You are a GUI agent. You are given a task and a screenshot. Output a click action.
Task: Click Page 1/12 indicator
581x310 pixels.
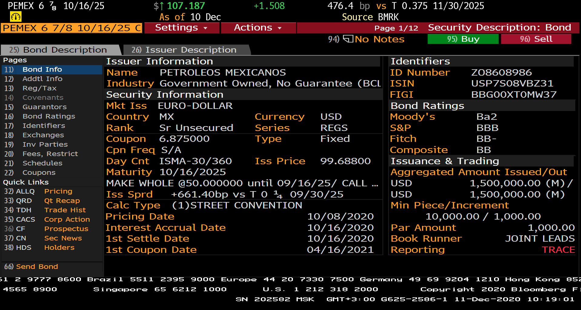point(396,28)
